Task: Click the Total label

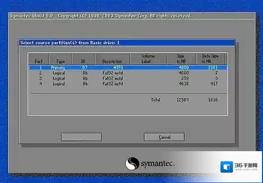Action: pos(156,100)
